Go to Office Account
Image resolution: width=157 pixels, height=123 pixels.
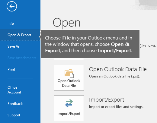[x=14, y=90]
